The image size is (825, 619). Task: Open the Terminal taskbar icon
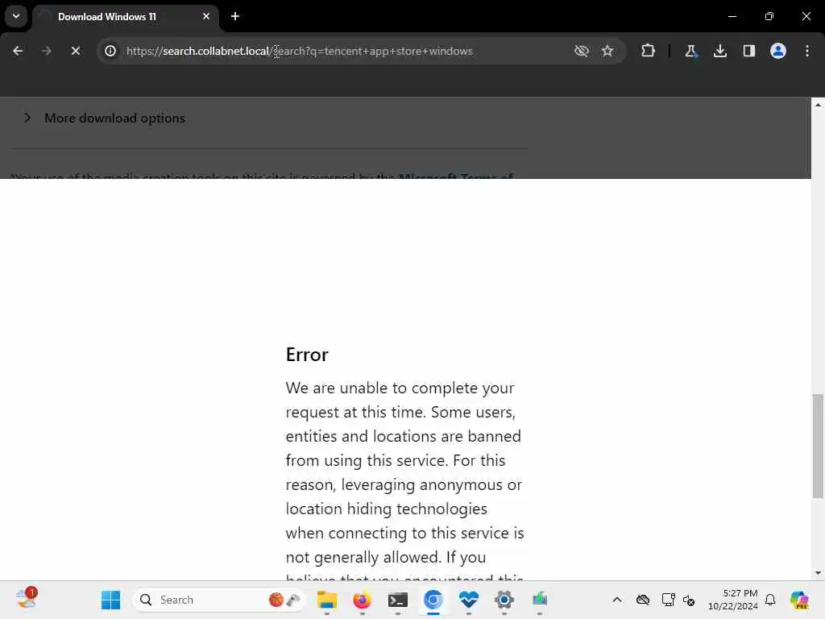point(397,600)
